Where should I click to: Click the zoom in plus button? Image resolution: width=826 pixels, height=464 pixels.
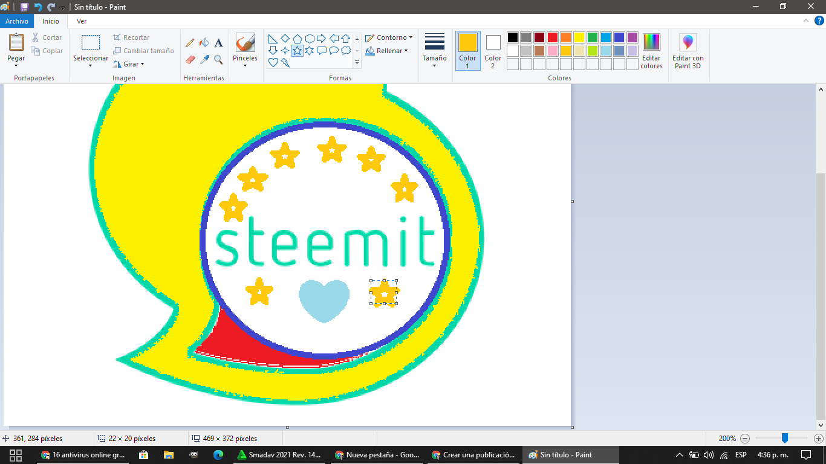pyautogui.click(x=819, y=439)
